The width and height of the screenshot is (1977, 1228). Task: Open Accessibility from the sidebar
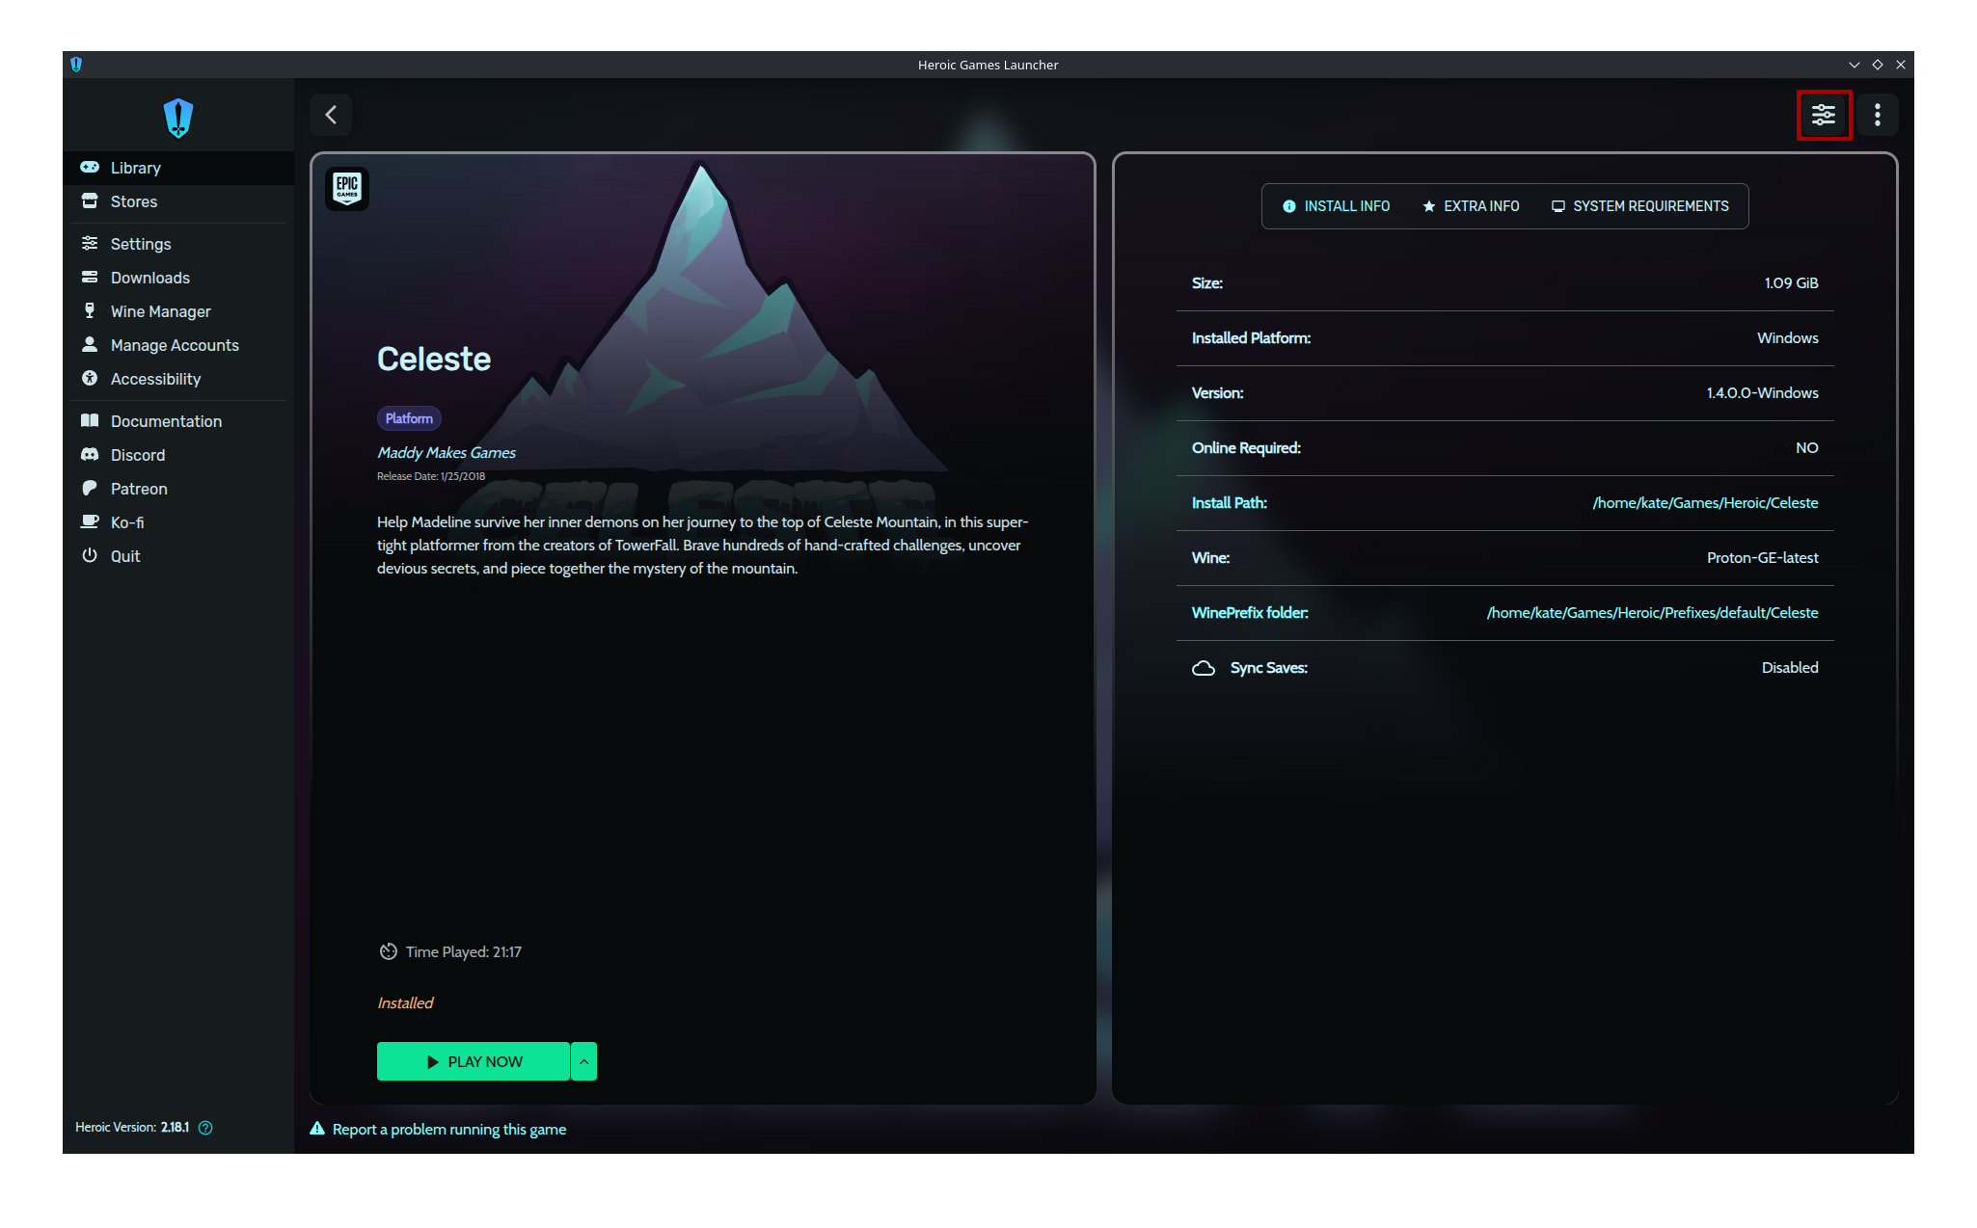(178, 379)
